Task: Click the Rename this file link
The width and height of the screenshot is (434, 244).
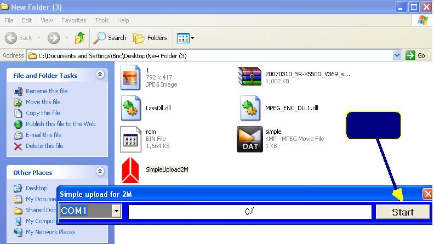Action: [47, 91]
